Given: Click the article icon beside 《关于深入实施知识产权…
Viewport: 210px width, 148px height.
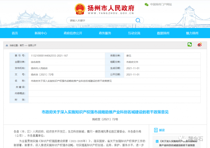Looking at the screenshot, I should [x=157, y=141].
